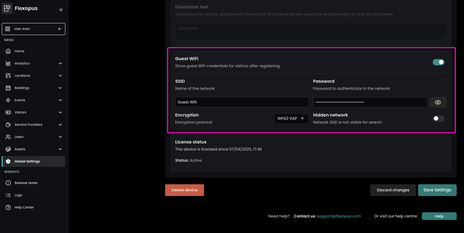Click the Service Providers cup icon

(x=8, y=125)
